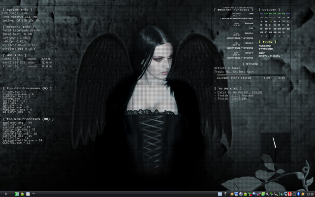Click explorer.exe - 49 memory line
The width and height of the screenshot is (315, 197).
(x=17, y=123)
